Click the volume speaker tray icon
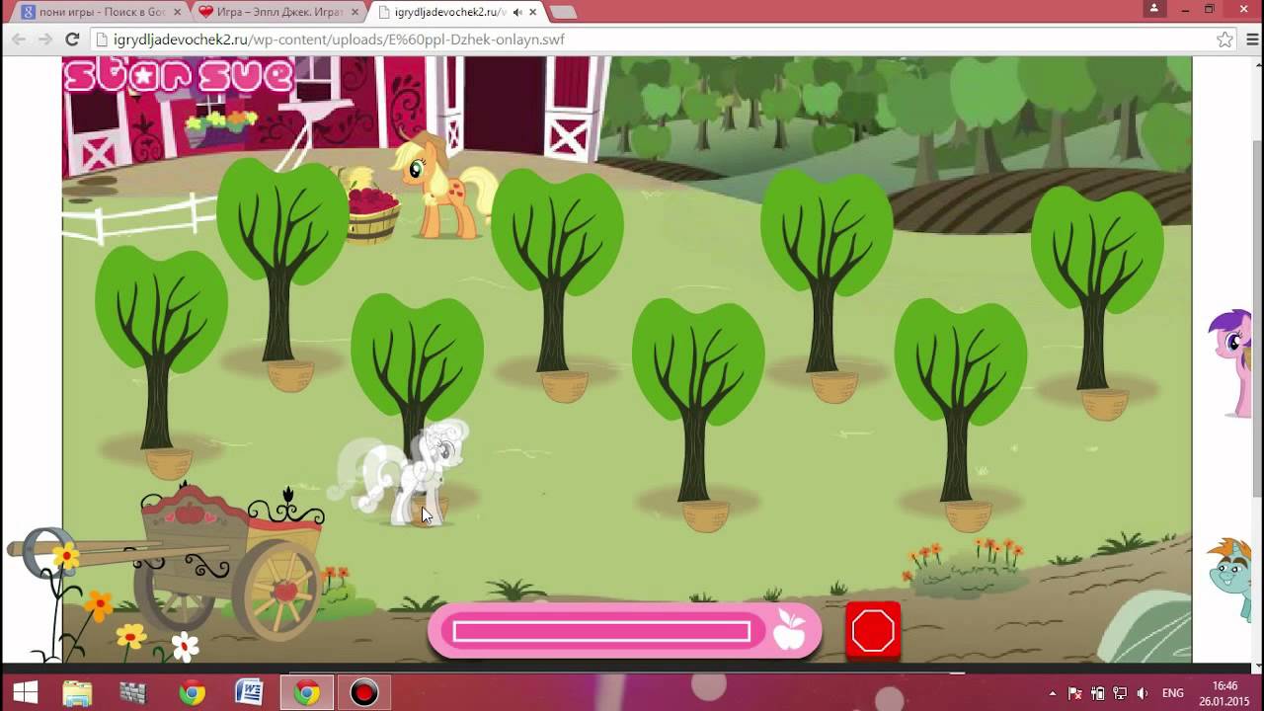Screen dimensions: 1264x711 click(x=1143, y=693)
